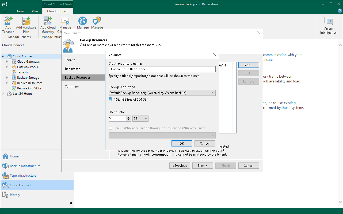Open the View ribbon tab
343x214 pixels.
(35, 11)
